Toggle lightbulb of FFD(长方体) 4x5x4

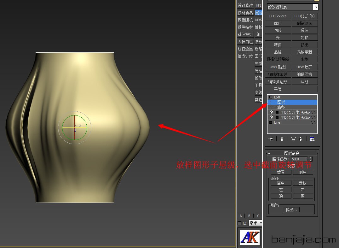[x=272, y=117]
